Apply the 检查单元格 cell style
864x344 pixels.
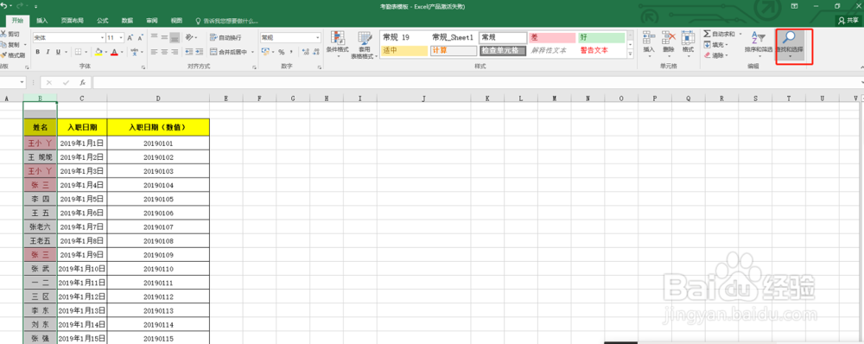[x=503, y=50]
